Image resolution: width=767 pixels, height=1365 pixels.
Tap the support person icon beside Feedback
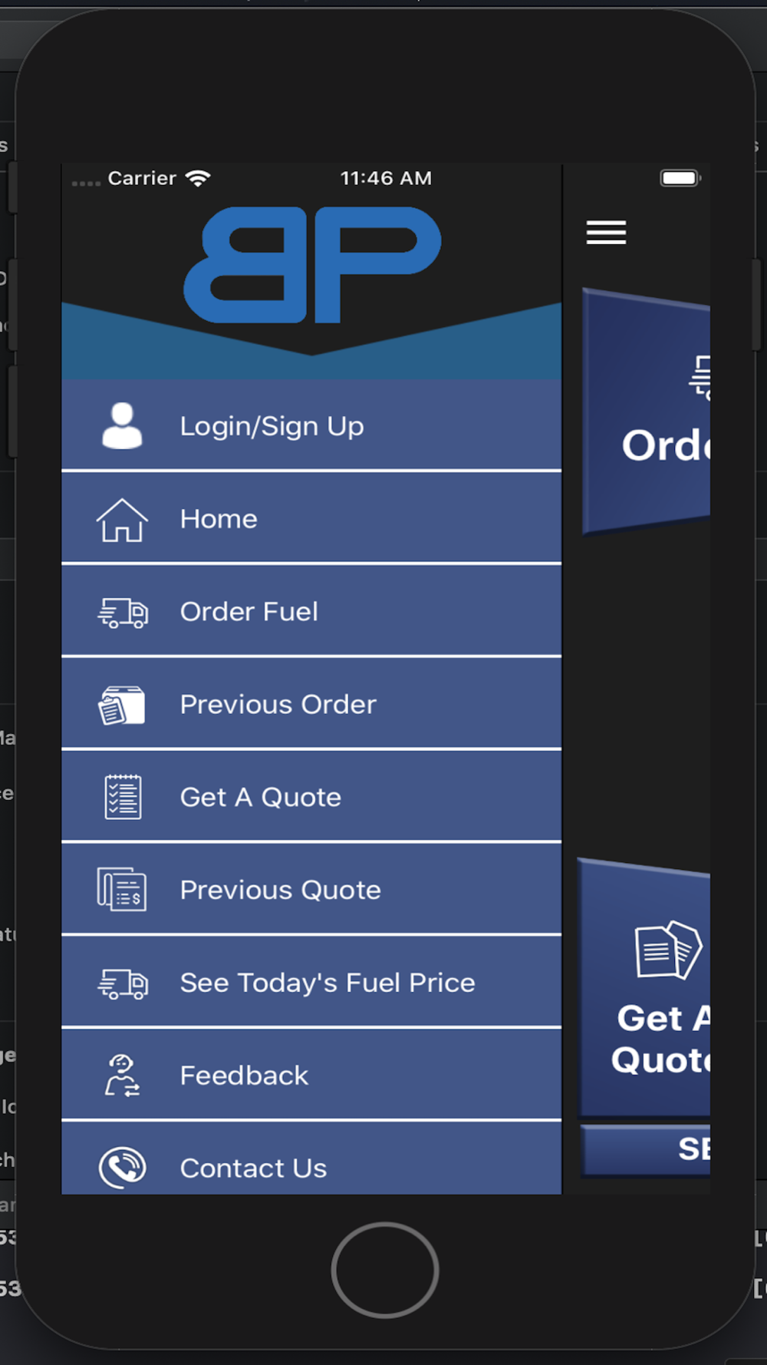(122, 1075)
